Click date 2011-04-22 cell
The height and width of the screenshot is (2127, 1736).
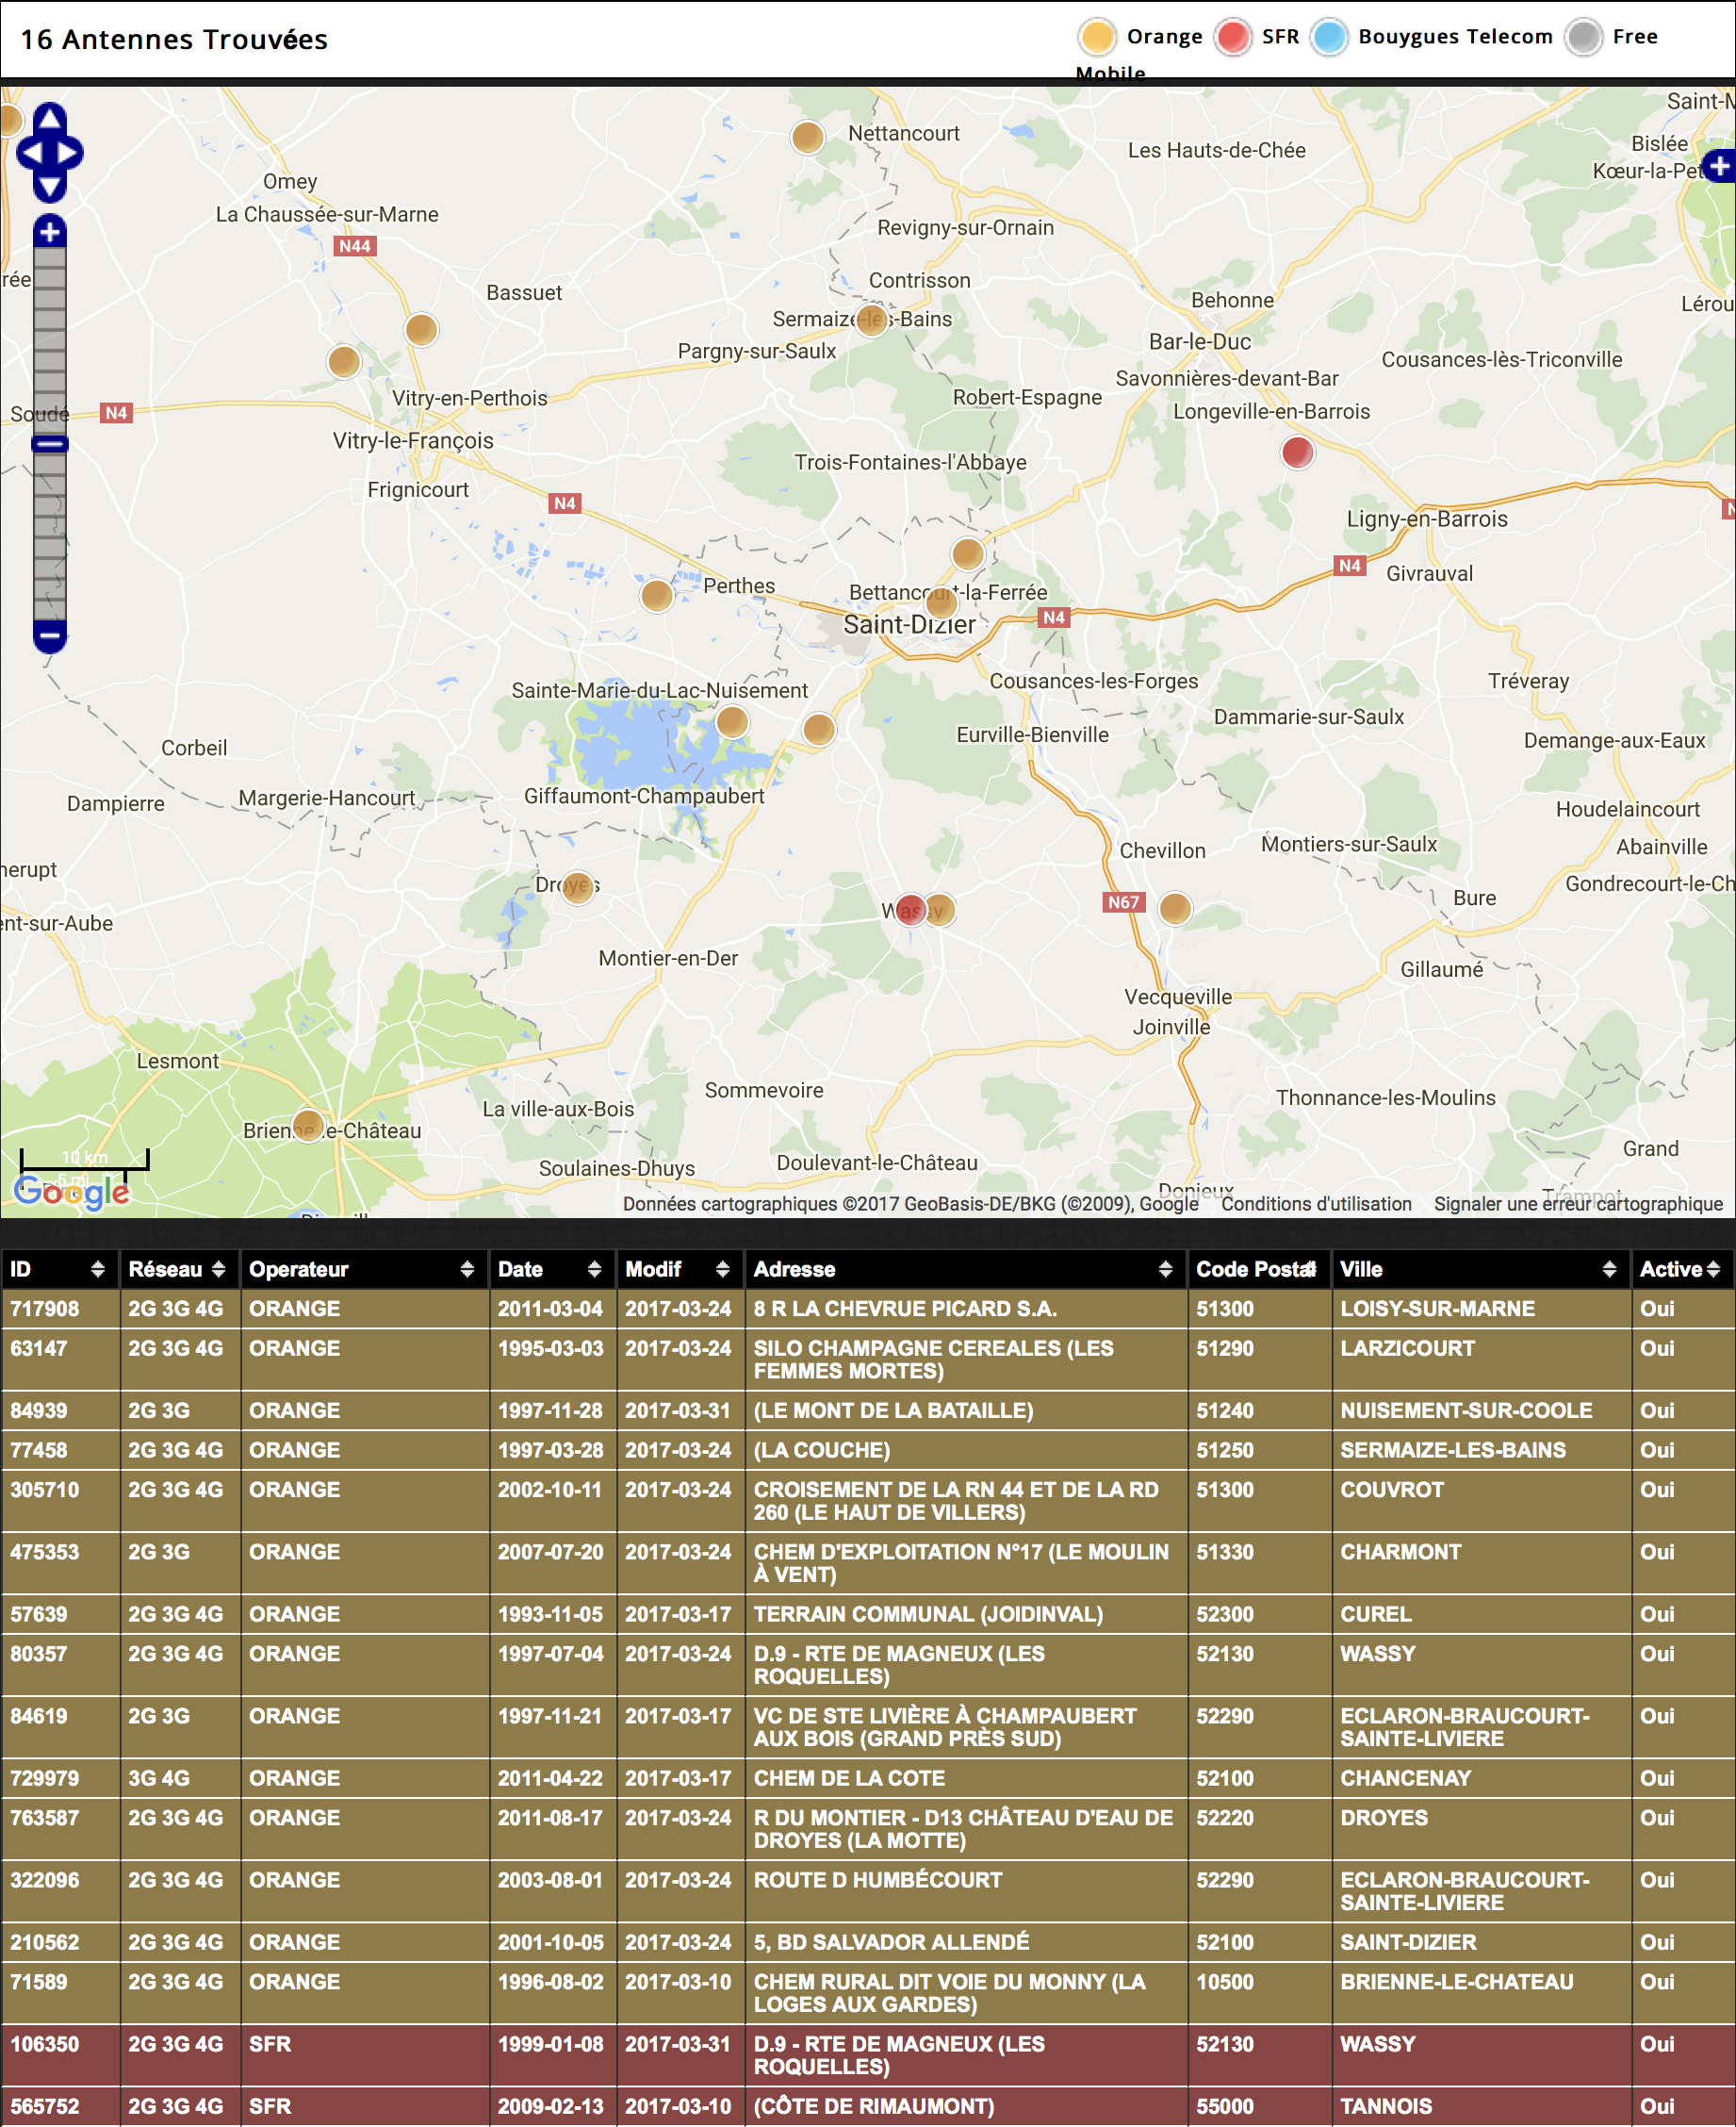pyautogui.click(x=552, y=1779)
